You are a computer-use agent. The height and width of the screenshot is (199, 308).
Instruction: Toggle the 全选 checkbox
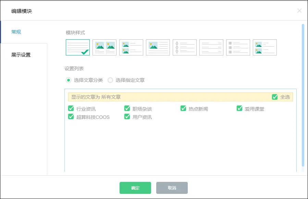275,97
